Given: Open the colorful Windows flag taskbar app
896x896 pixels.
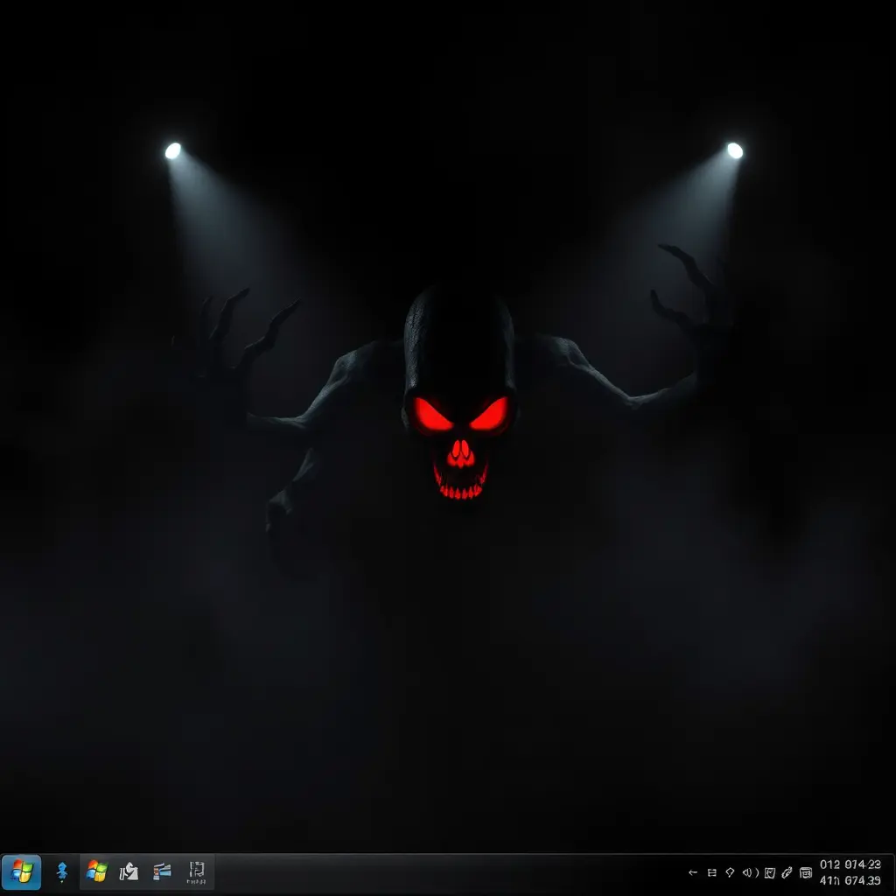Looking at the screenshot, I should 96,871.
